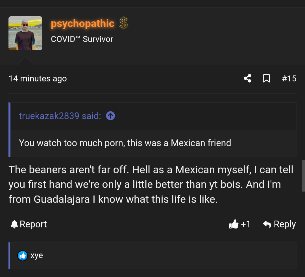
Task: Open the psychopathic avatar image
Action: (x=25, y=33)
